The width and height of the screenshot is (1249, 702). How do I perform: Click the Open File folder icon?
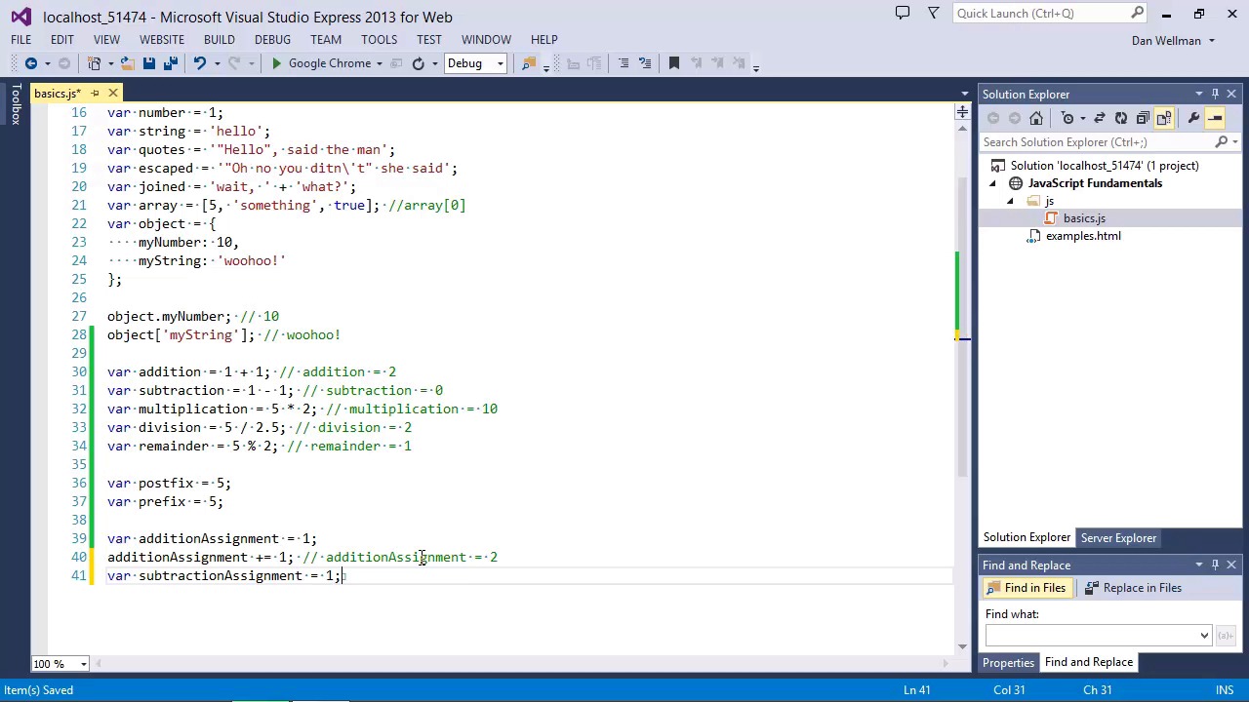click(127, 63)
